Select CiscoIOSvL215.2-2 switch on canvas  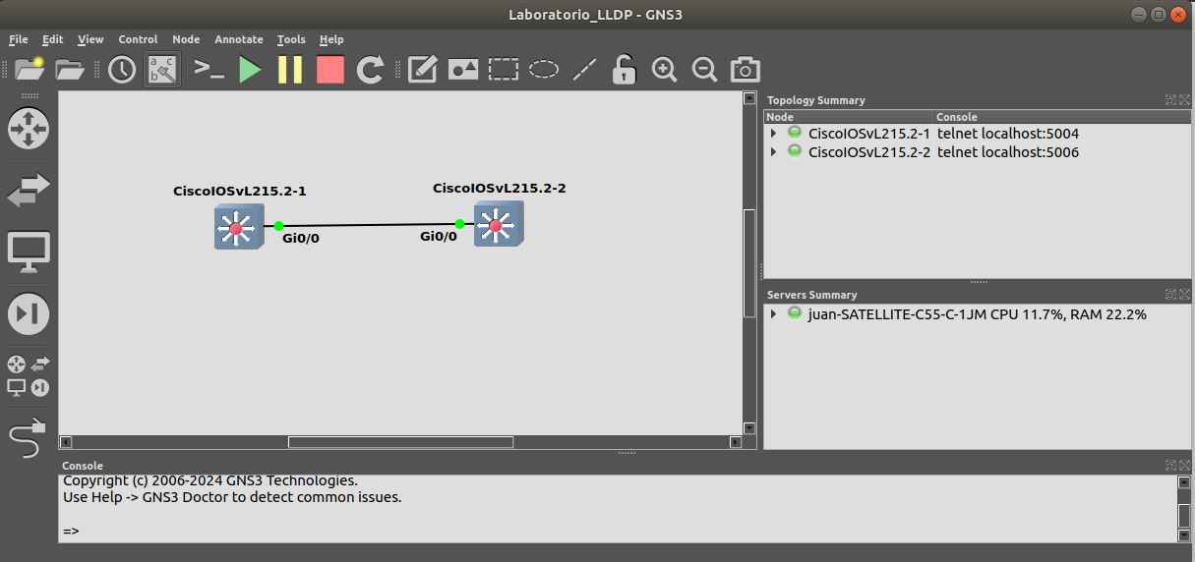499,224
